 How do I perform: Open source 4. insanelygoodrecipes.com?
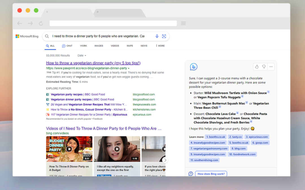208,143
